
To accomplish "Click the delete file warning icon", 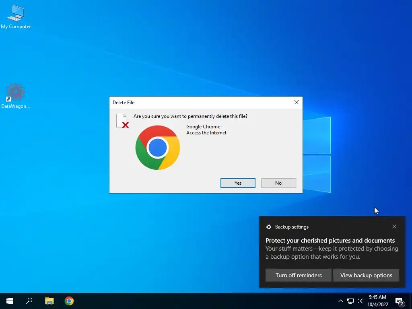I will [122, 121].
